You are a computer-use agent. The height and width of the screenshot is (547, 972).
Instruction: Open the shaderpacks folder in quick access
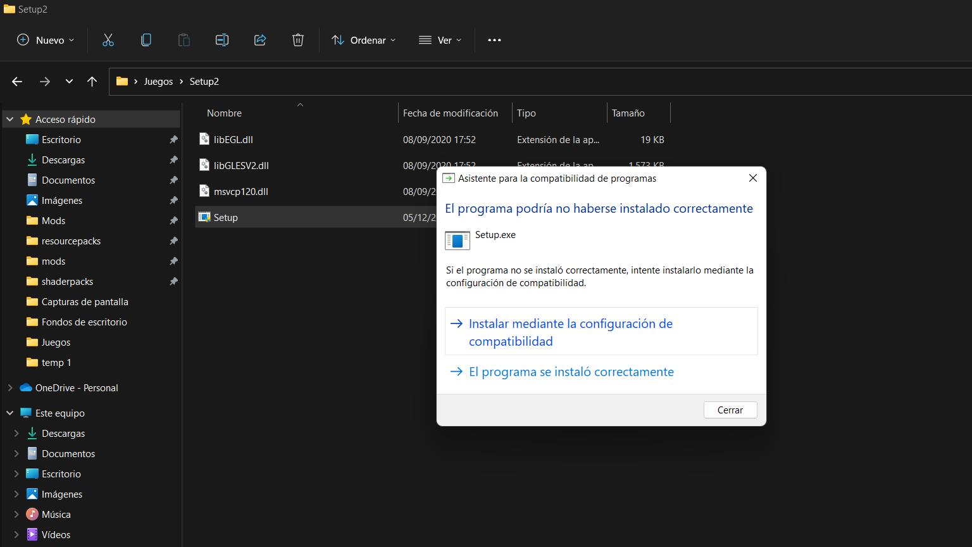click(x=67, y=281)
